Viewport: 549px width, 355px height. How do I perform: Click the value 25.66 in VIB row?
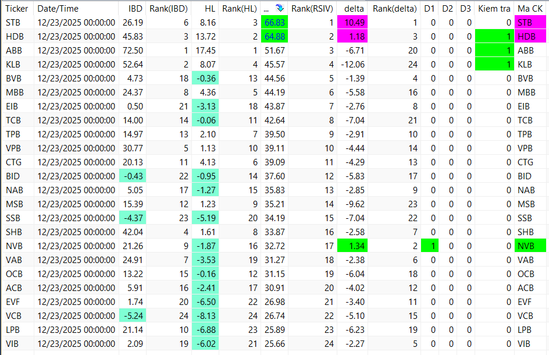[x=274, y=344]
